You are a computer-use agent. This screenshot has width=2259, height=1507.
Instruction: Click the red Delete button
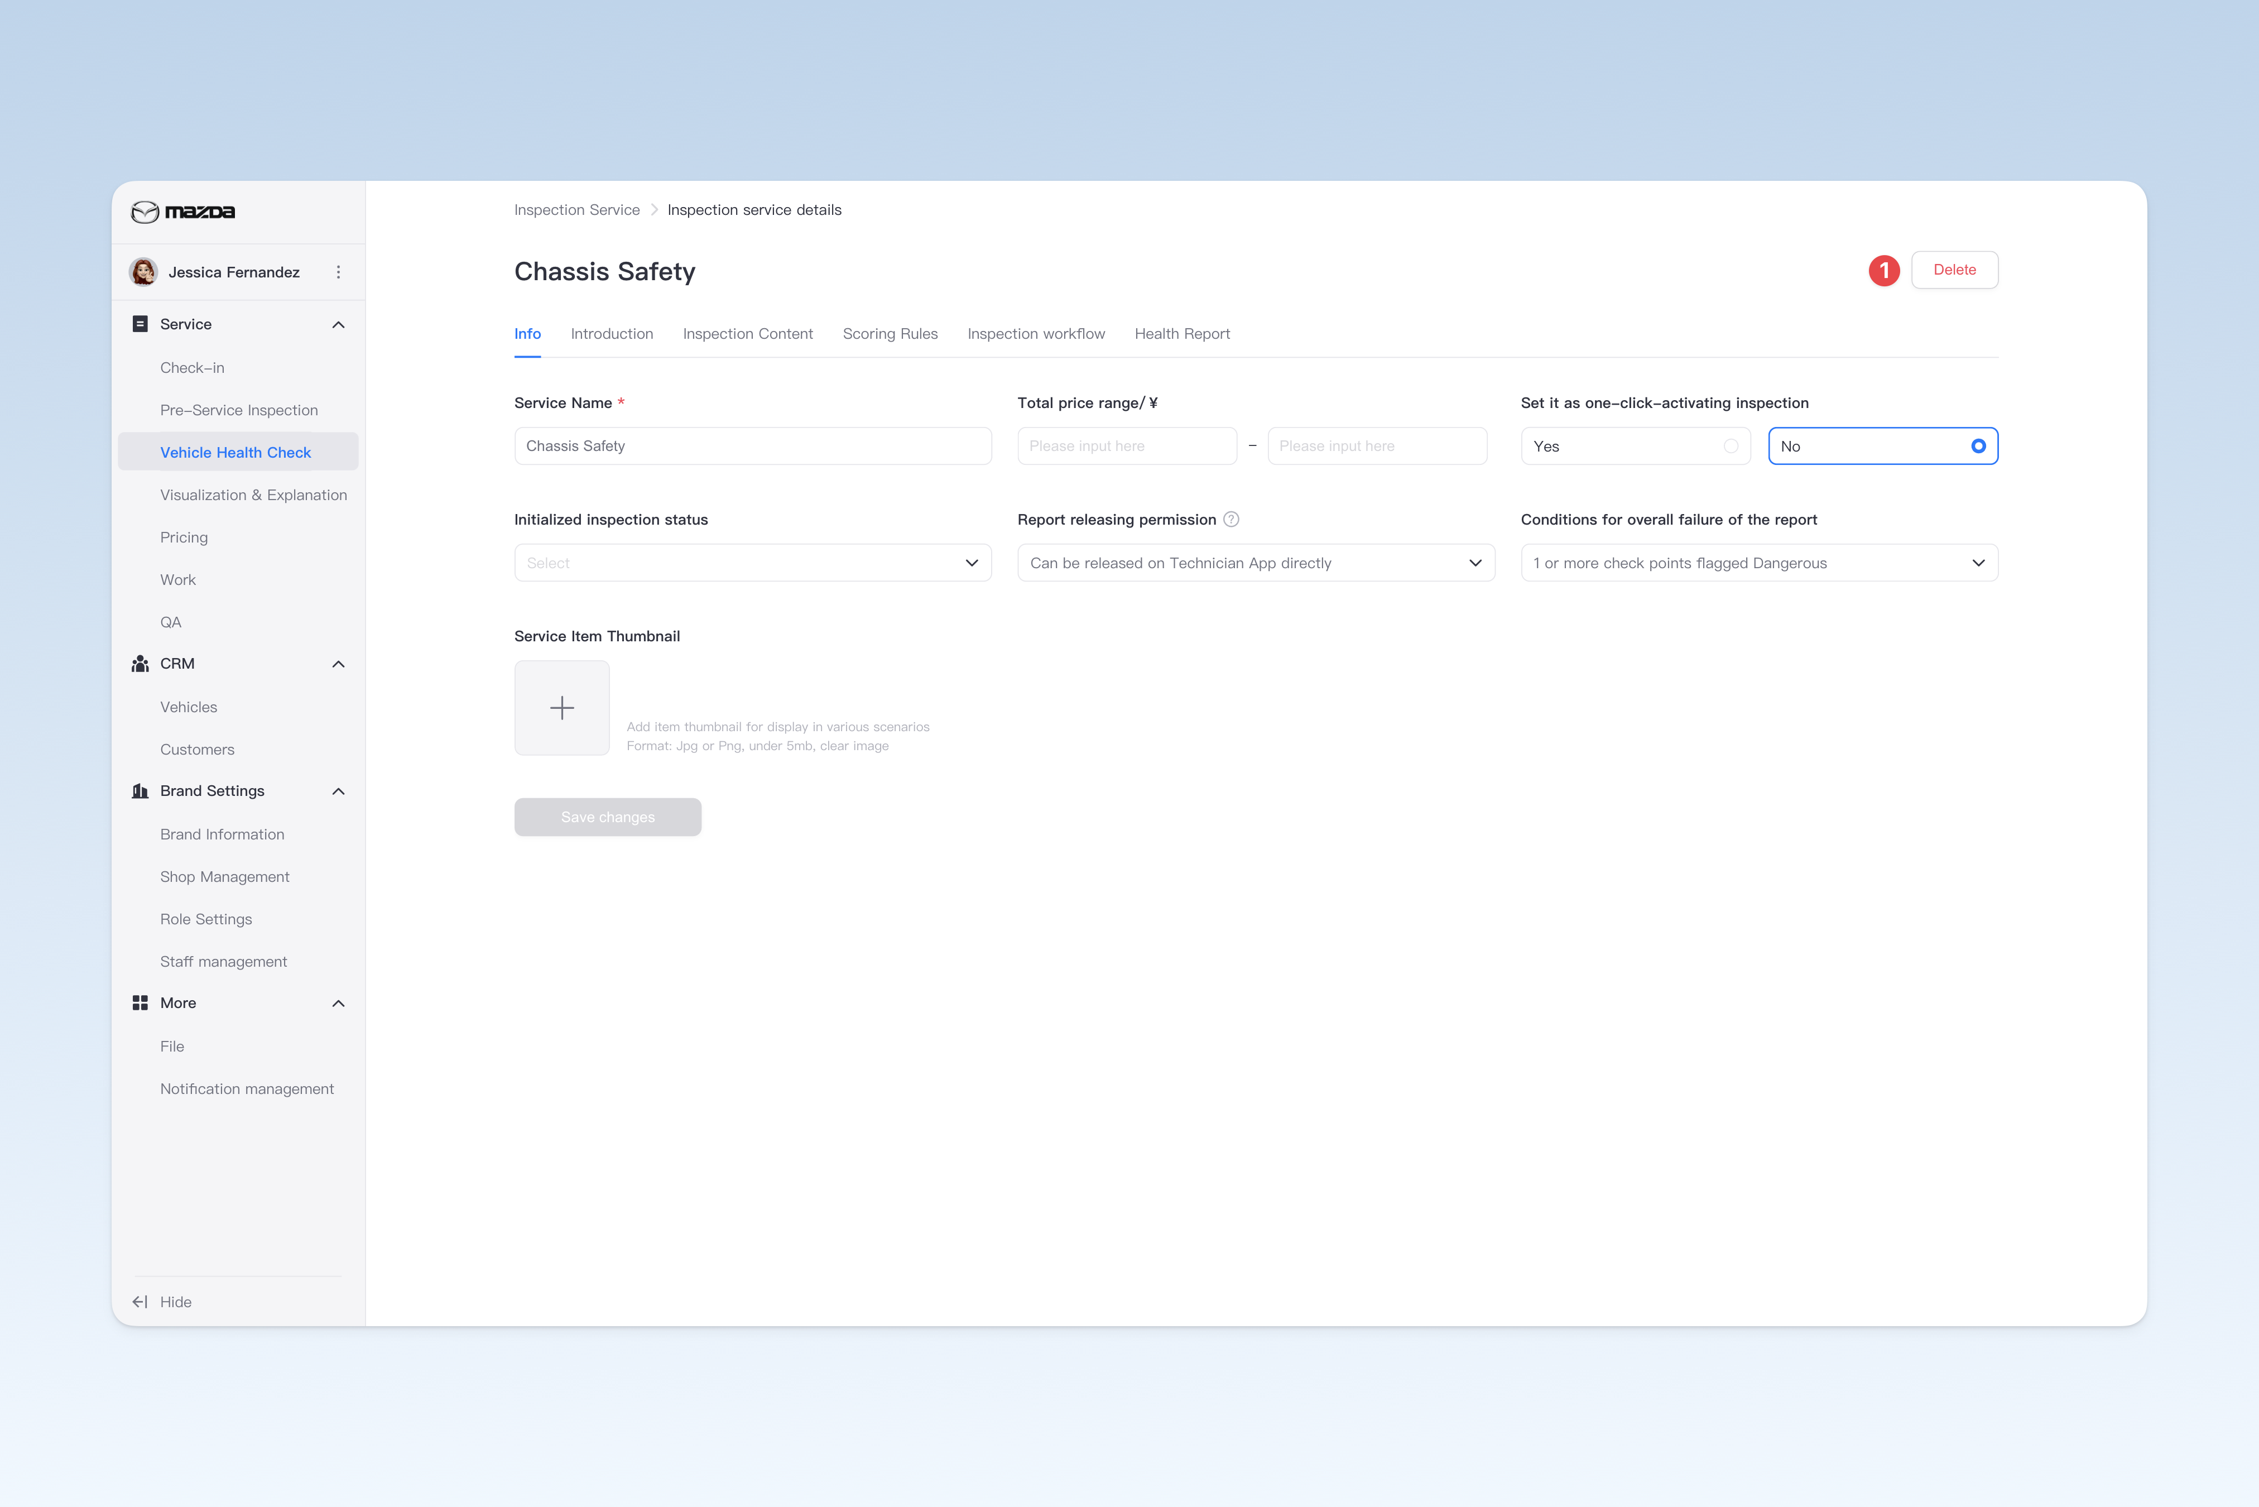click(x=1954, y=270)
